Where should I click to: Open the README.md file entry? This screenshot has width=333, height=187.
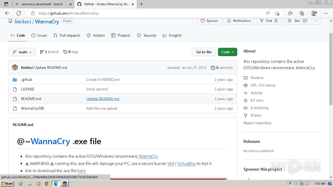coord(31,99)
